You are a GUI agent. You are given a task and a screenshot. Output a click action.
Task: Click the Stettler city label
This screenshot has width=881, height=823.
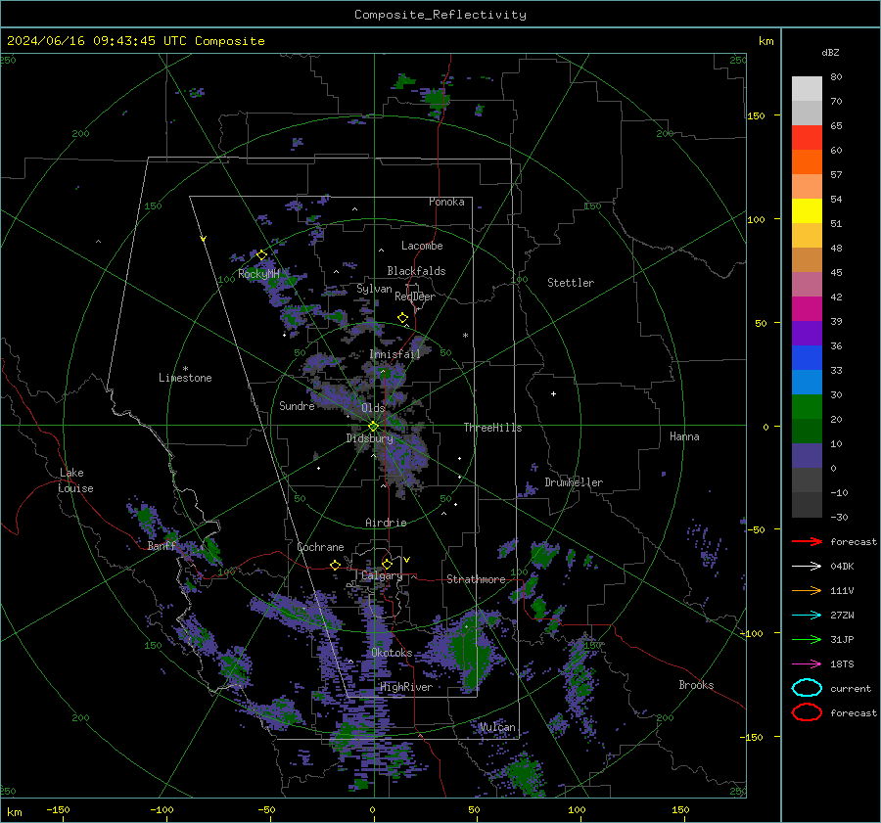(x=571, y=283)
